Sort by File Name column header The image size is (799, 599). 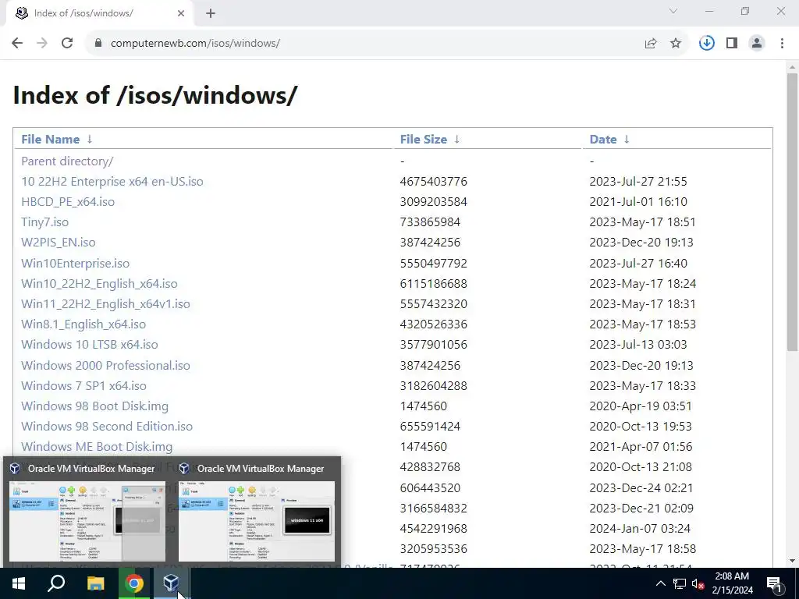[x=50, y=139]
